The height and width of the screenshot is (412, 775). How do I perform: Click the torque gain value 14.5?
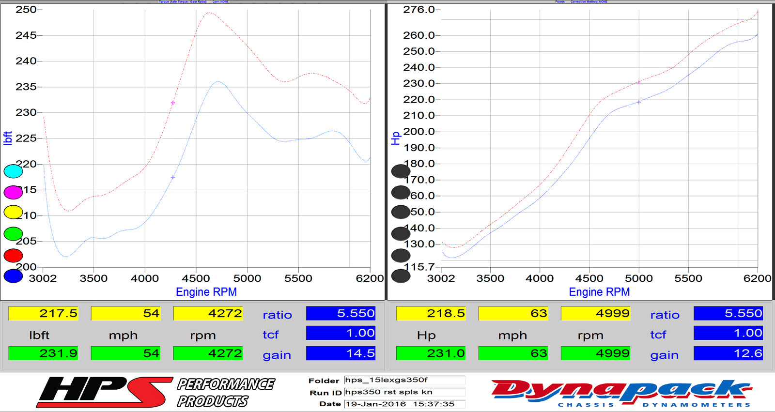click(x=341, y=353)
